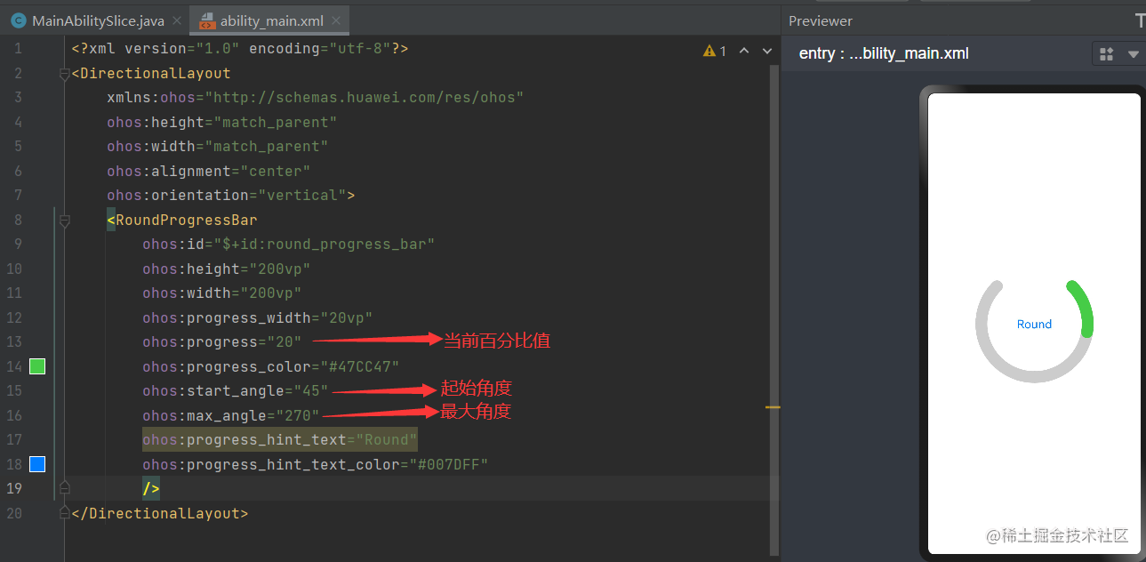1146x562 pixels.
Task: Click the ohos:progress_width="20vp" line
Action: coord(257,317)
